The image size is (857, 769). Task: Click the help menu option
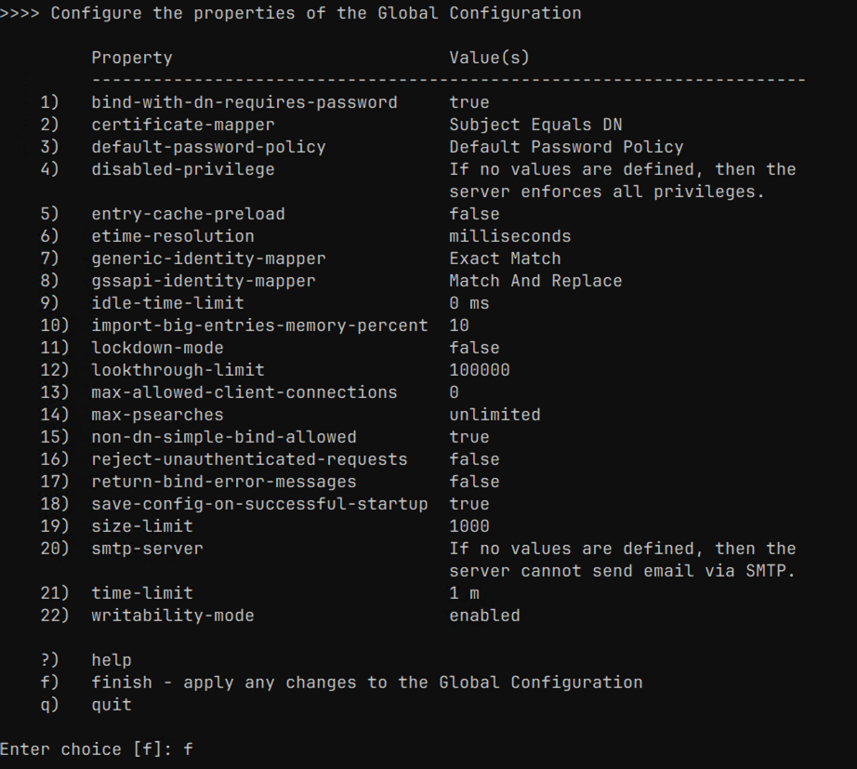[x=112, y=660]
